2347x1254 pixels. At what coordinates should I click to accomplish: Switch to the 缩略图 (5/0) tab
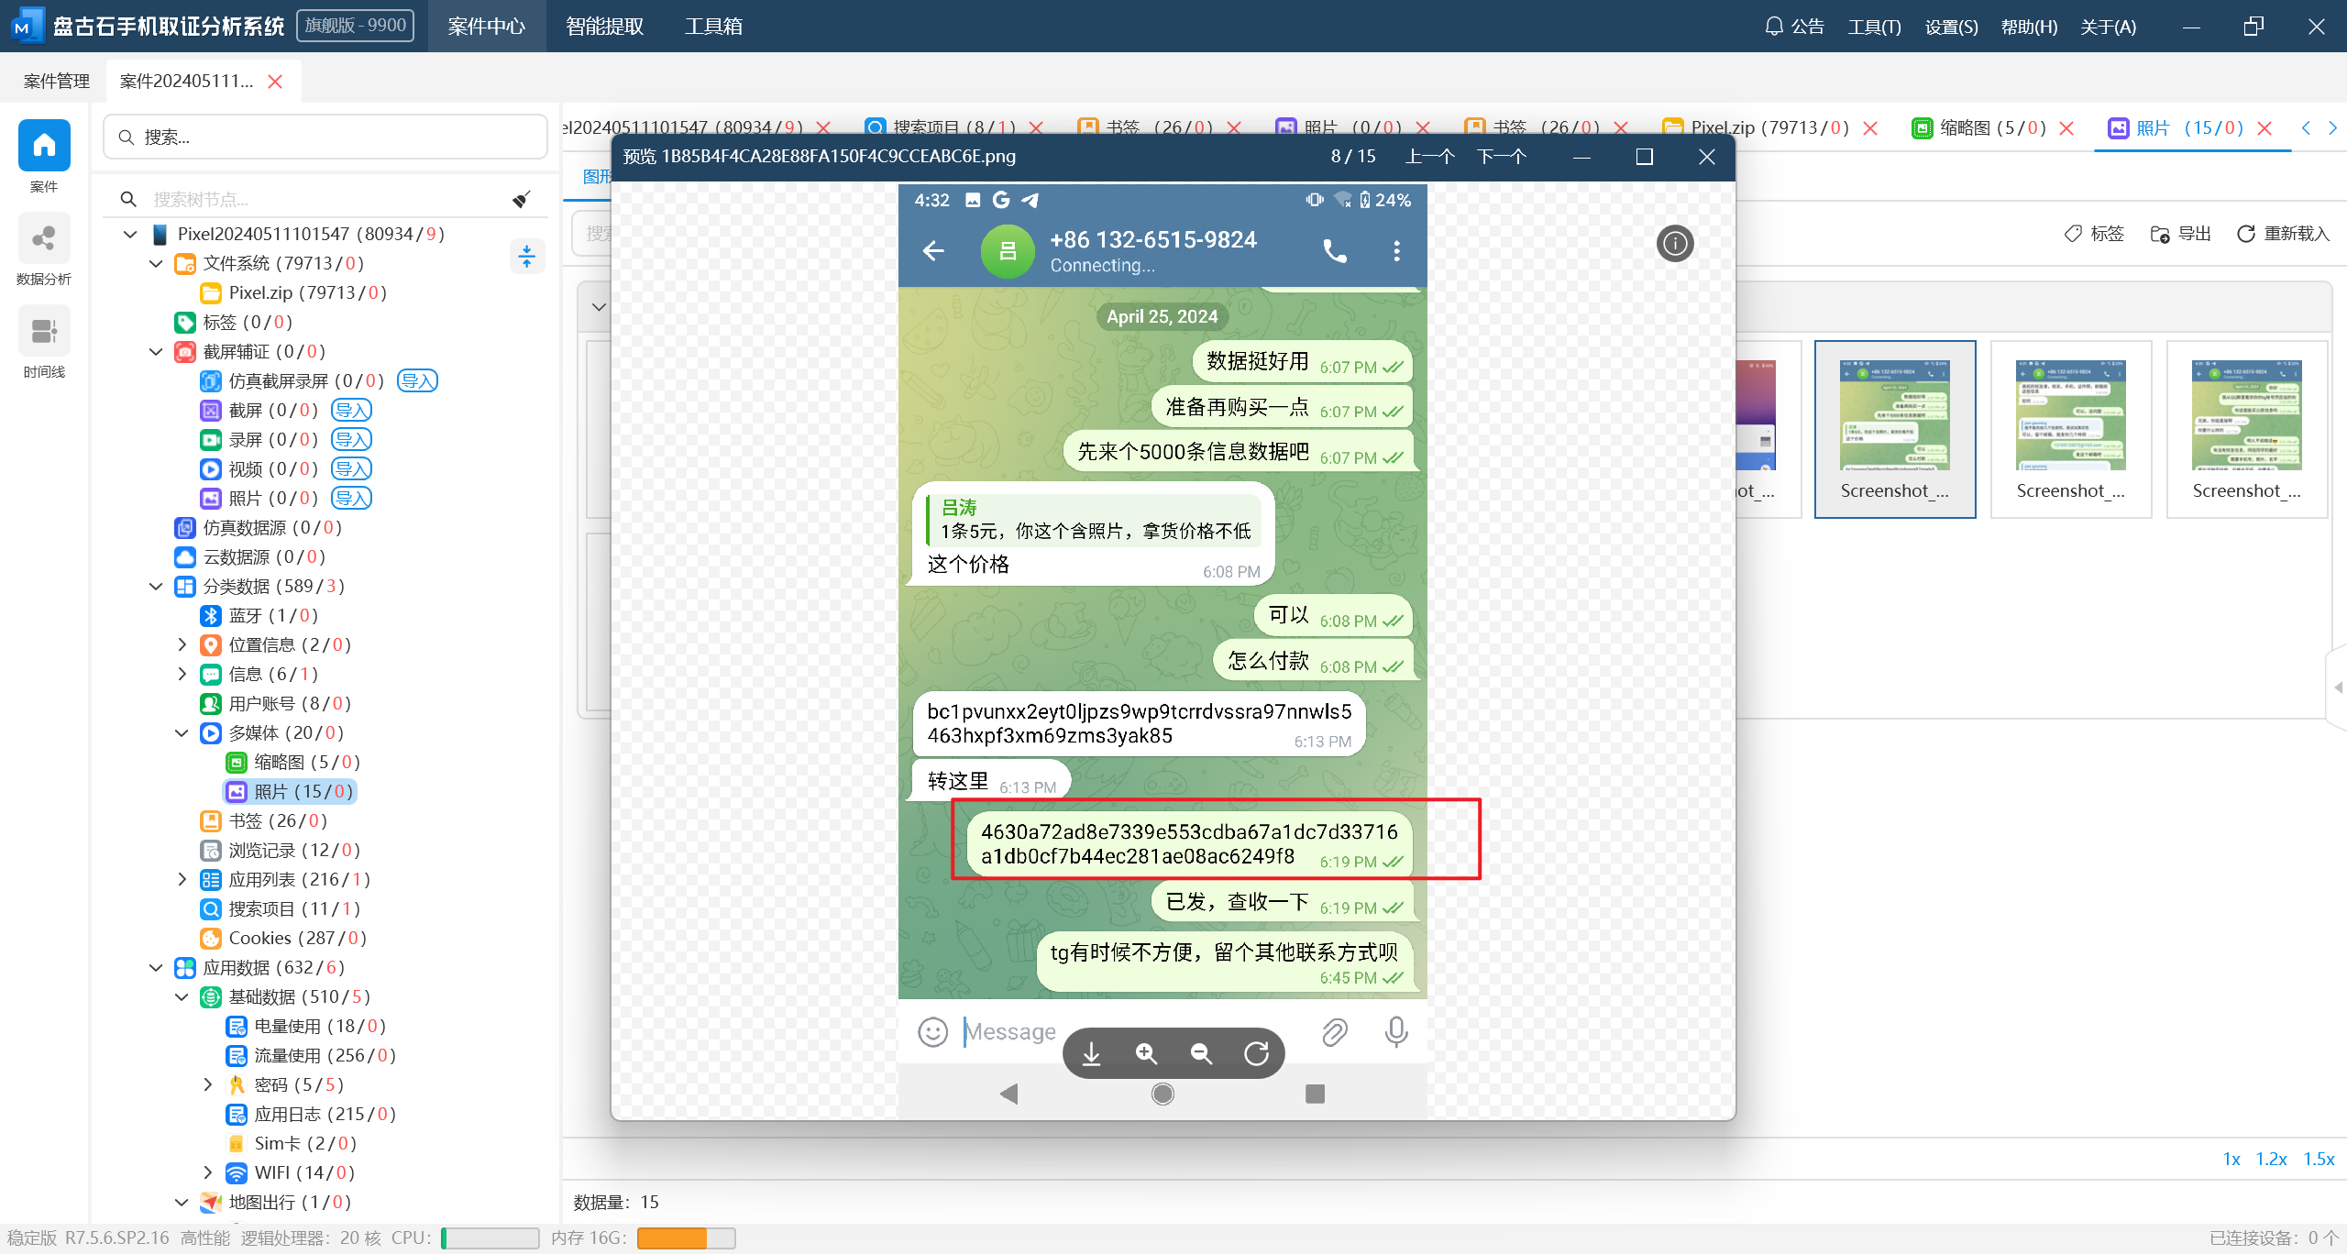click(1980, 128)
